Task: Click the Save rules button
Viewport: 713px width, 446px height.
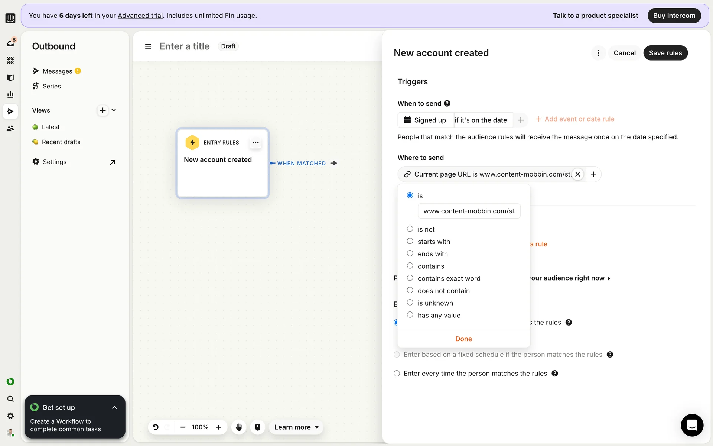Action: pyautogui.click(x=665, y=53)
